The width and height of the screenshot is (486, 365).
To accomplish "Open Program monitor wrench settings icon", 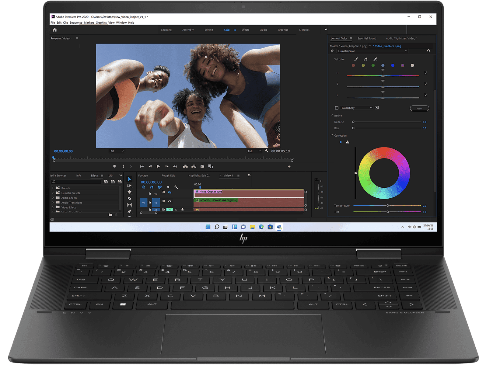I will coord(267,151).
